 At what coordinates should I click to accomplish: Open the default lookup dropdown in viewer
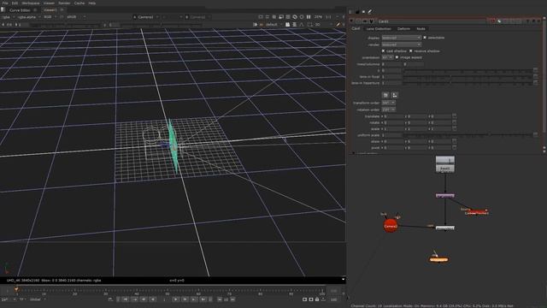click(273, 25)
